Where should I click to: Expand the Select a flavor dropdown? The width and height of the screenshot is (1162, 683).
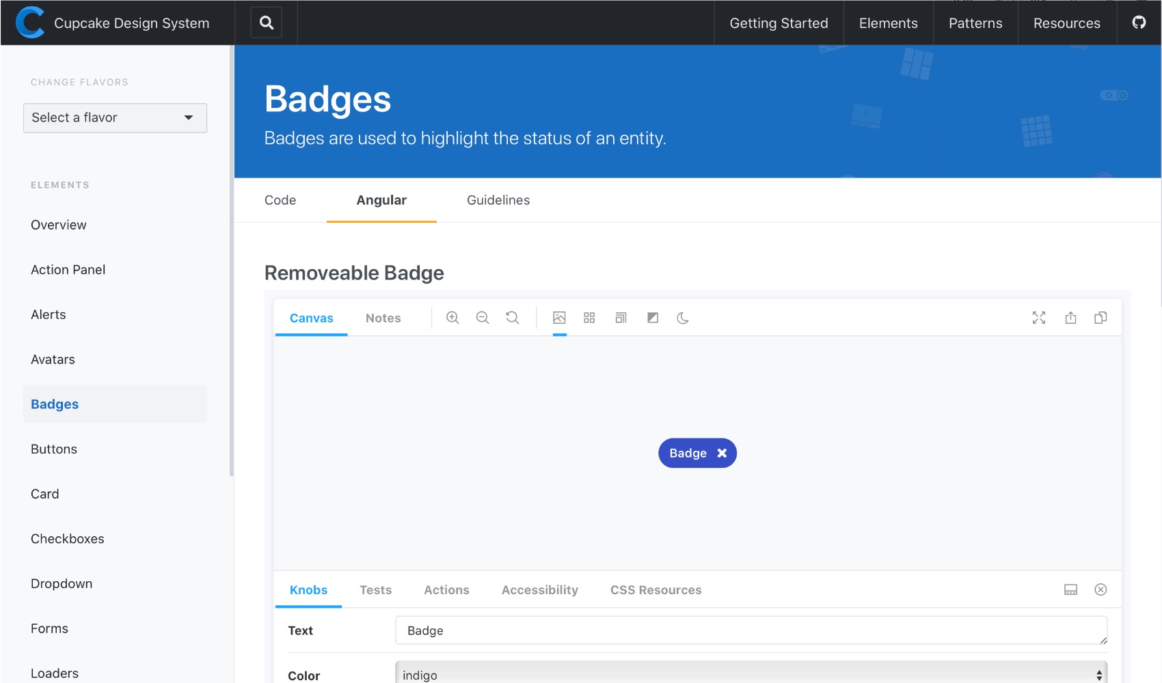(x=115, y=117)
